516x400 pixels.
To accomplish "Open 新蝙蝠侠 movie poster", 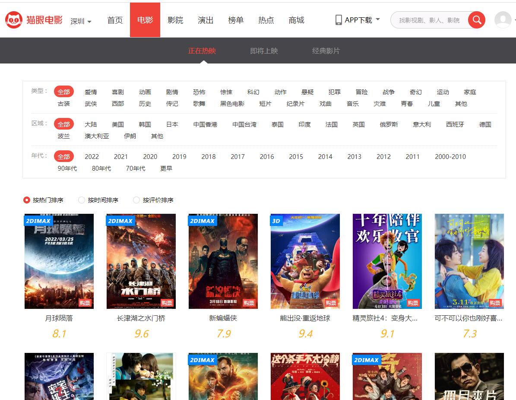I will 223,261.
